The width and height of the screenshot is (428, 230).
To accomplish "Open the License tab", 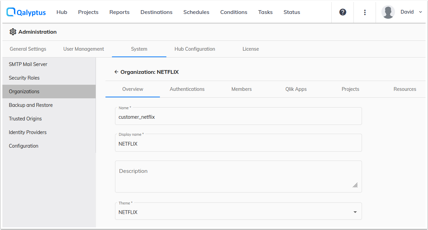I will tap(251, 49).
